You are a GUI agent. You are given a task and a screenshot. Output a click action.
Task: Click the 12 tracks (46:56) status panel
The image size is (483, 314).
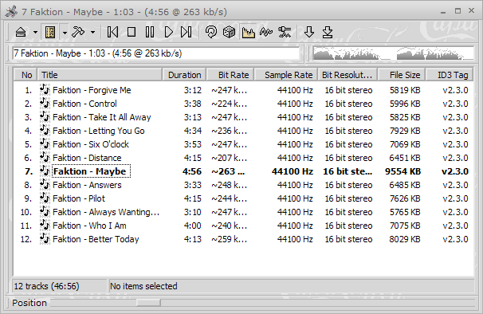click(x=60, y=286)
